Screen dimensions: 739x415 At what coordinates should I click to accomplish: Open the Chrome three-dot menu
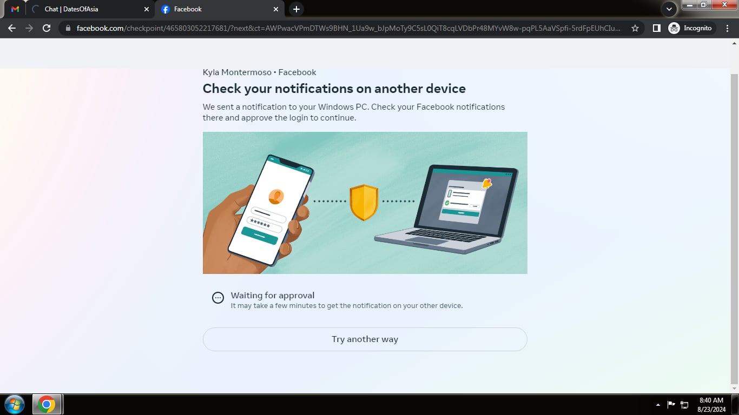pos(728,28)
